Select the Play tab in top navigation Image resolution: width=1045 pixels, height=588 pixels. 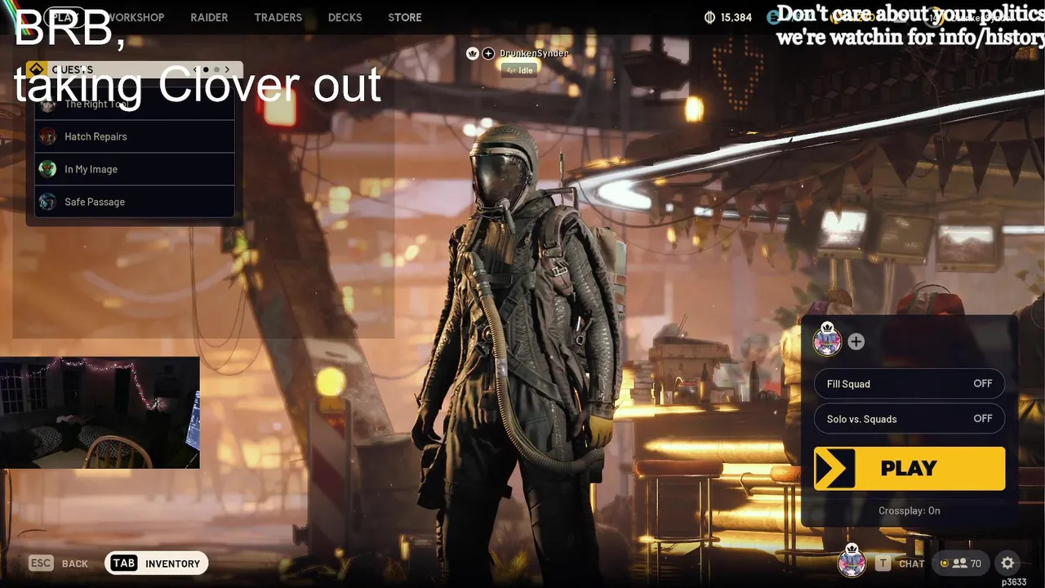(x=64, y=17)
